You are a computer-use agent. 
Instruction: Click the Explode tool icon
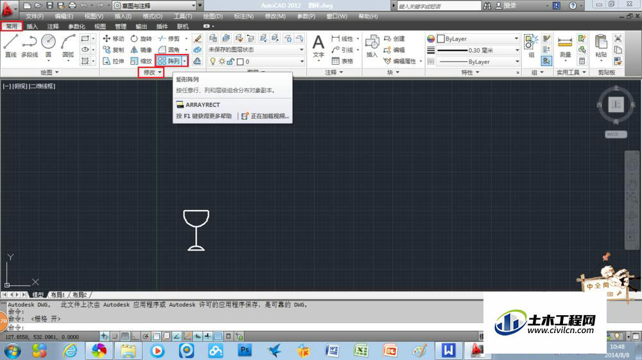click(x=197, y=50)
